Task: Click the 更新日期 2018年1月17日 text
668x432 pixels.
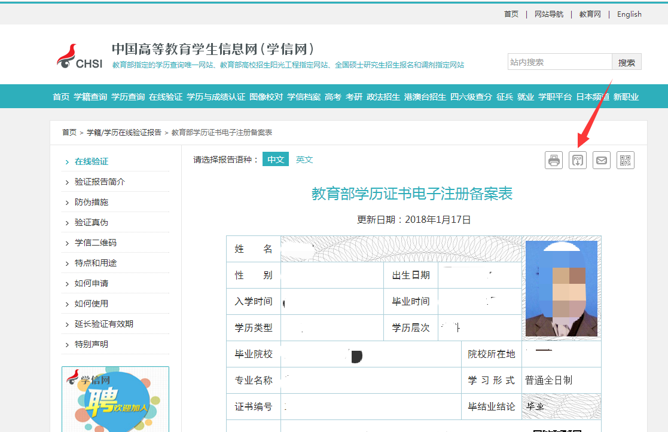Action: click(414, 220)
